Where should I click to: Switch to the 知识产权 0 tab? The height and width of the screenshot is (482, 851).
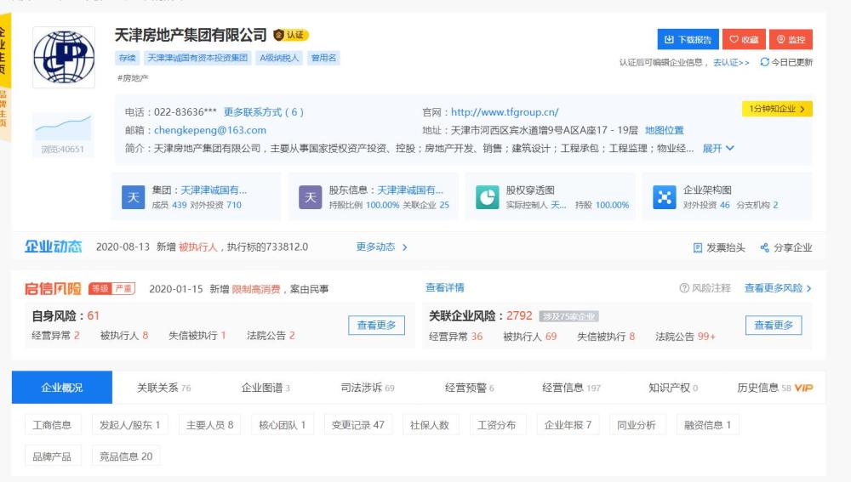point(673,388)
